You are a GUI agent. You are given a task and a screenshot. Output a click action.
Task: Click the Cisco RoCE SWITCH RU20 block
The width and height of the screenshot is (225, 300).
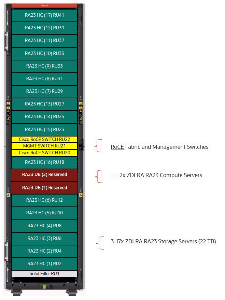[x=44, y=153]
